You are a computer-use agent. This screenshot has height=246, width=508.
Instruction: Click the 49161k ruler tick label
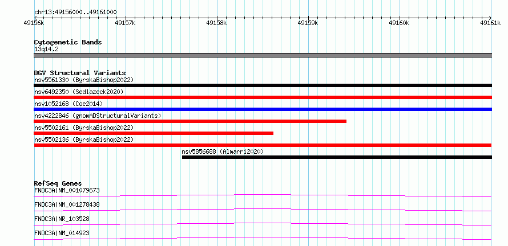click(491, 23)
